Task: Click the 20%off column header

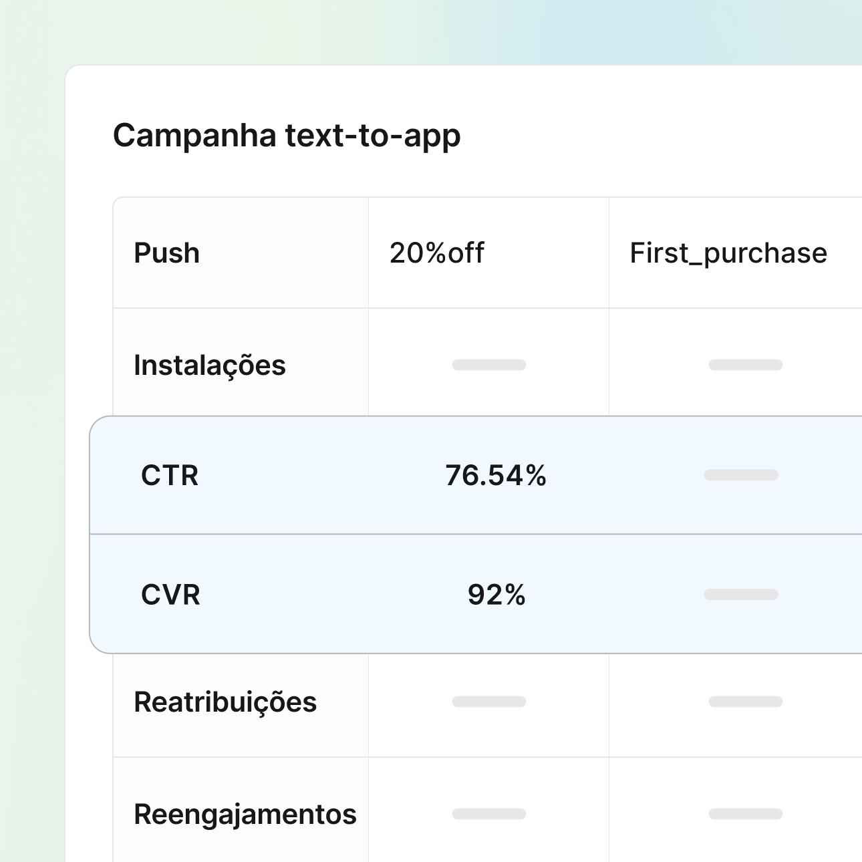Action: tap(437, 253)
